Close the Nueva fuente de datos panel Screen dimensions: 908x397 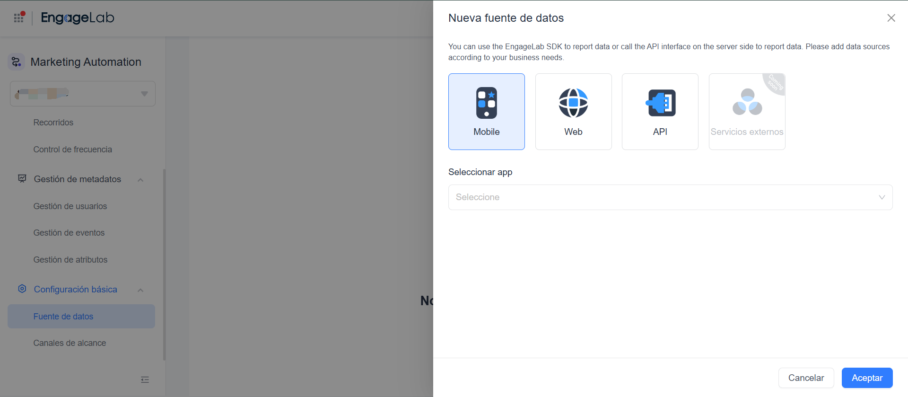[891, 18]
